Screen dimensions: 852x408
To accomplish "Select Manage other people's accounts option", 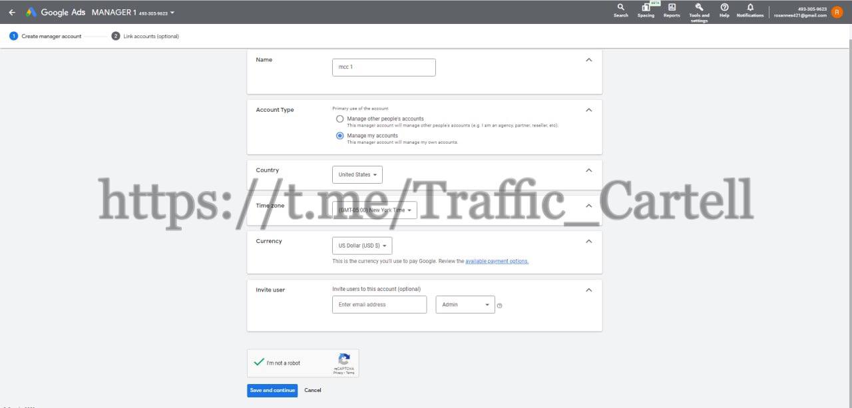I will coord(340,118).
